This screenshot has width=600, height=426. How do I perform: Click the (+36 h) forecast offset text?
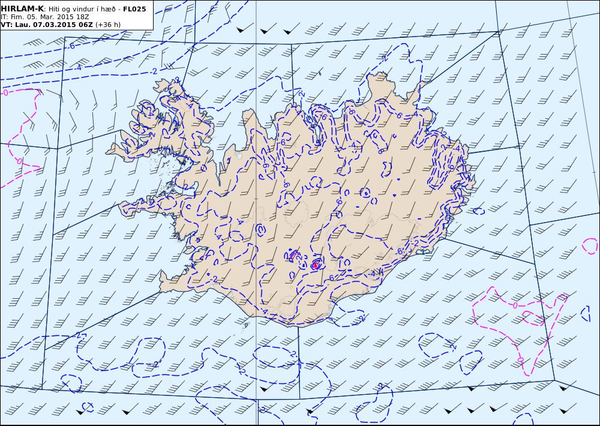pyautogui.click(x=108, y=25)
